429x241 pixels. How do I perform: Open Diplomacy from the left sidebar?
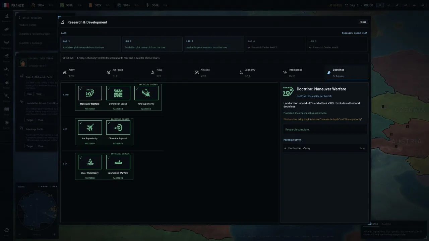[x=6, y=44]
